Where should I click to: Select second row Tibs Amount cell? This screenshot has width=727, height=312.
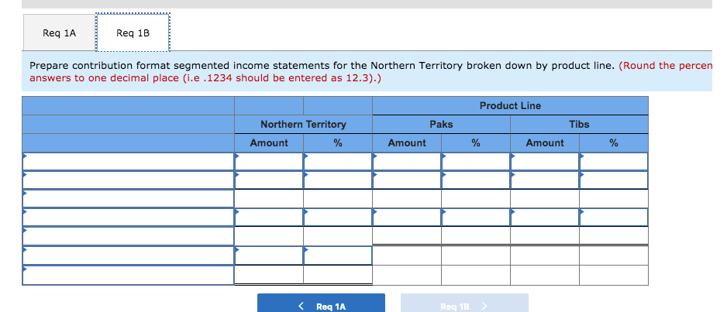click(x=545, y=180)
